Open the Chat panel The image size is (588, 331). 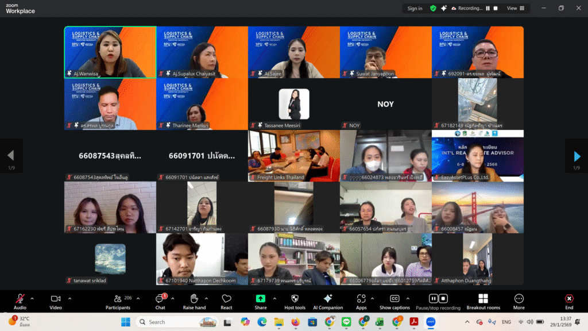coord(160,299)
